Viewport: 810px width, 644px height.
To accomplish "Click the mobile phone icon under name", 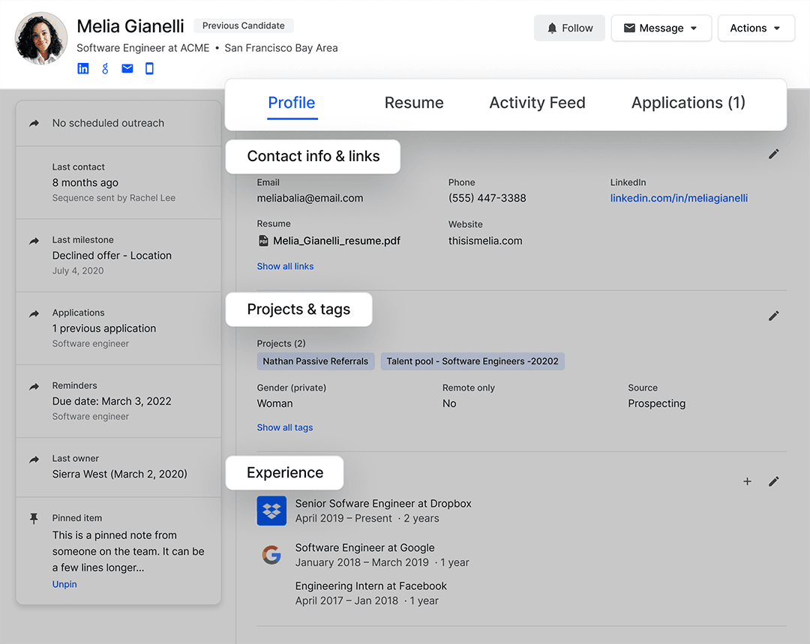I will point(149,69).
